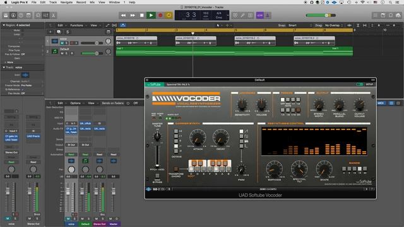The width and height of the screenshot is (404, 227).
Task: Toggle the yellow Cycle button
Action: [x=169, y=15]
